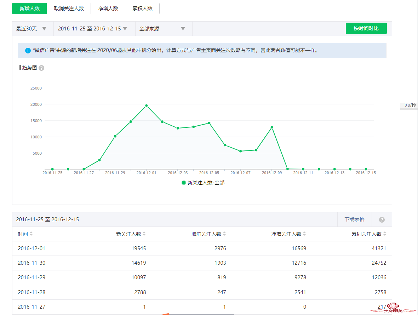Select the 2016-12-01 peak data point
The width and height of the screenshot is (418, 315).
click(147, 105)
